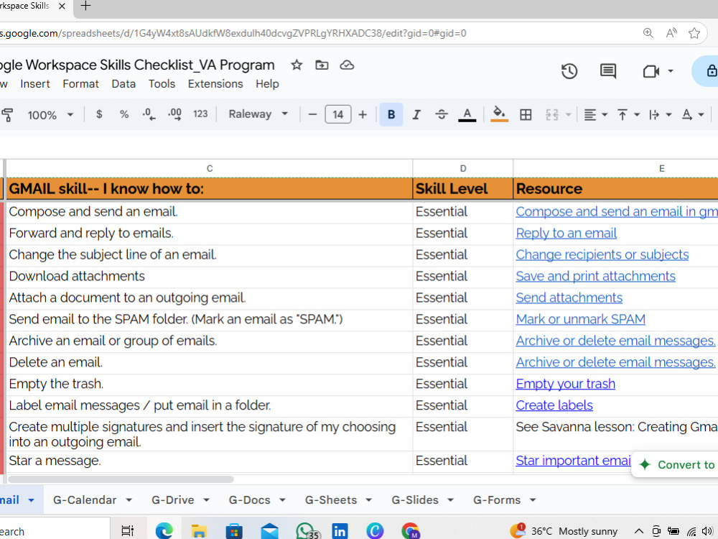Screen dimensions: 718x539
Task: Switch to G-Calendar sheet tab
Action: (x=85, y=499)
